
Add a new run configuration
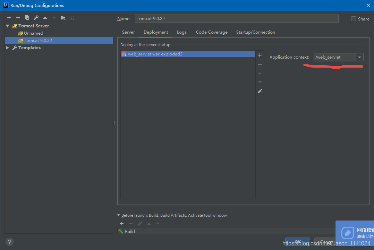pos(9,17)
